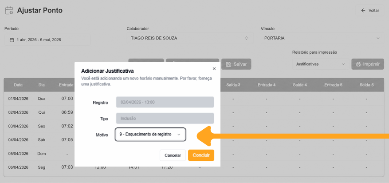The width and height of the screenshot is (389, 183).
Task: Click the date cell 03/04/2026
Action: [18, 126]
